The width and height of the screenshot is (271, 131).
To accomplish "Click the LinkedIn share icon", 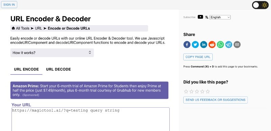I will tap(204, 45).
